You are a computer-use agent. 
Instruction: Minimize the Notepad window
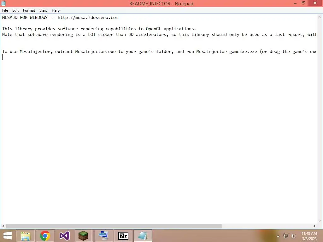tap(295, 3)
